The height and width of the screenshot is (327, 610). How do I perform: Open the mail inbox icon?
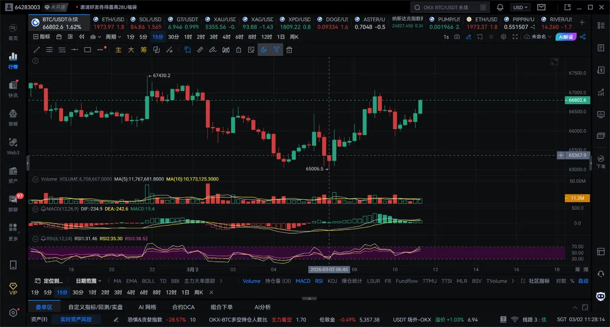tap(541, 7)
